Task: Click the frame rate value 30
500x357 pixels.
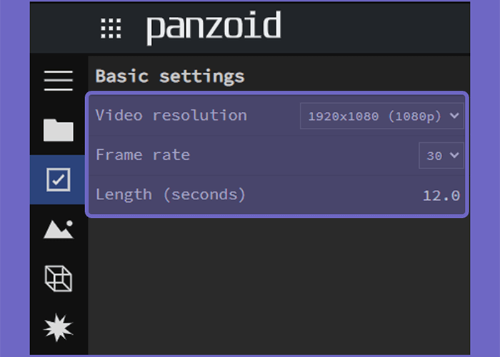Action: tap(434, 156)
